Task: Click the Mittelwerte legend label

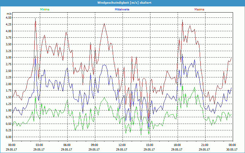Action: tap(122, 9)
